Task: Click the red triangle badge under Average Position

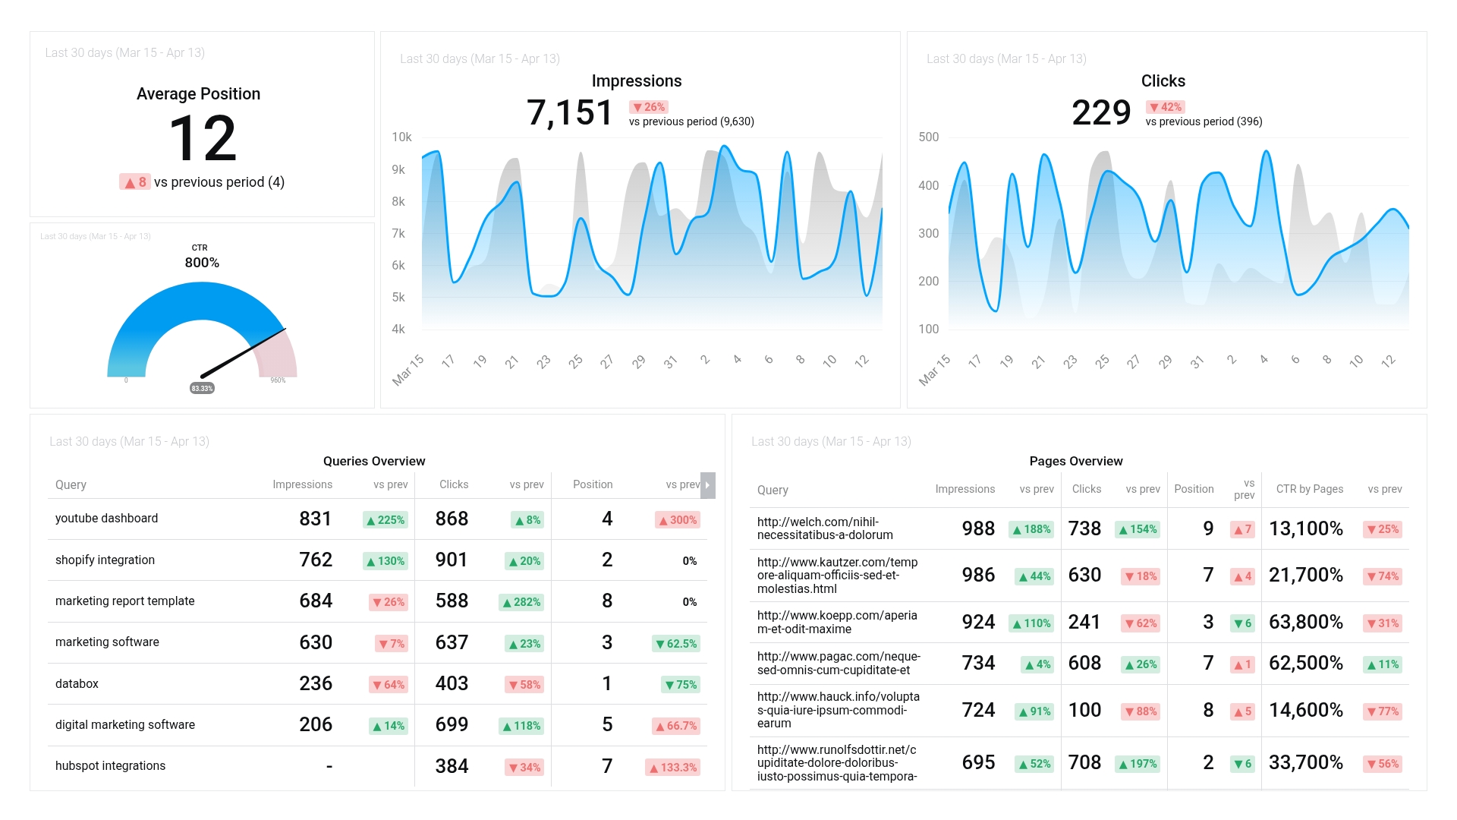Action: tap(134, 182)
